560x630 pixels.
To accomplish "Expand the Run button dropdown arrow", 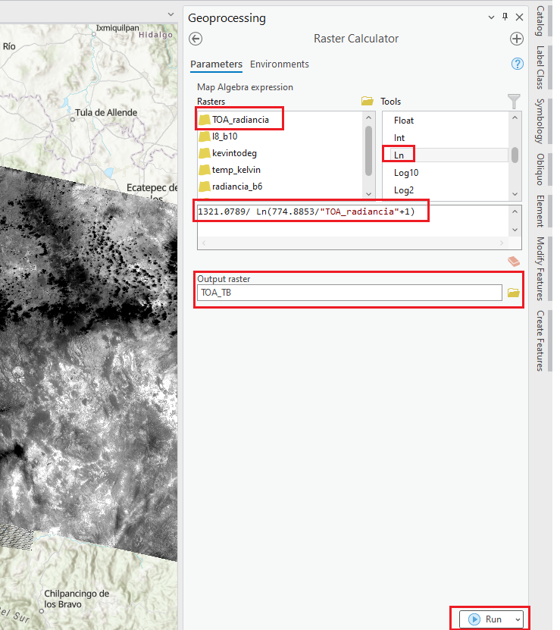I will [517, 619].
